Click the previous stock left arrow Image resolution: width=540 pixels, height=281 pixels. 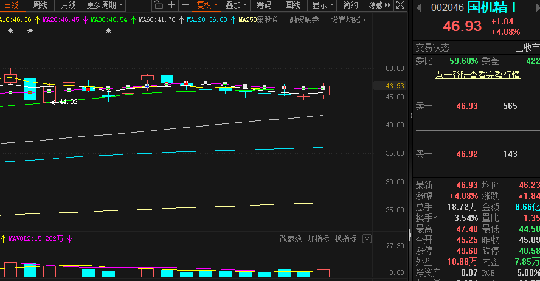click(419, 7)
